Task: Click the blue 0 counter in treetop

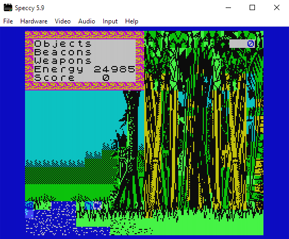Action: coord(251,44)
